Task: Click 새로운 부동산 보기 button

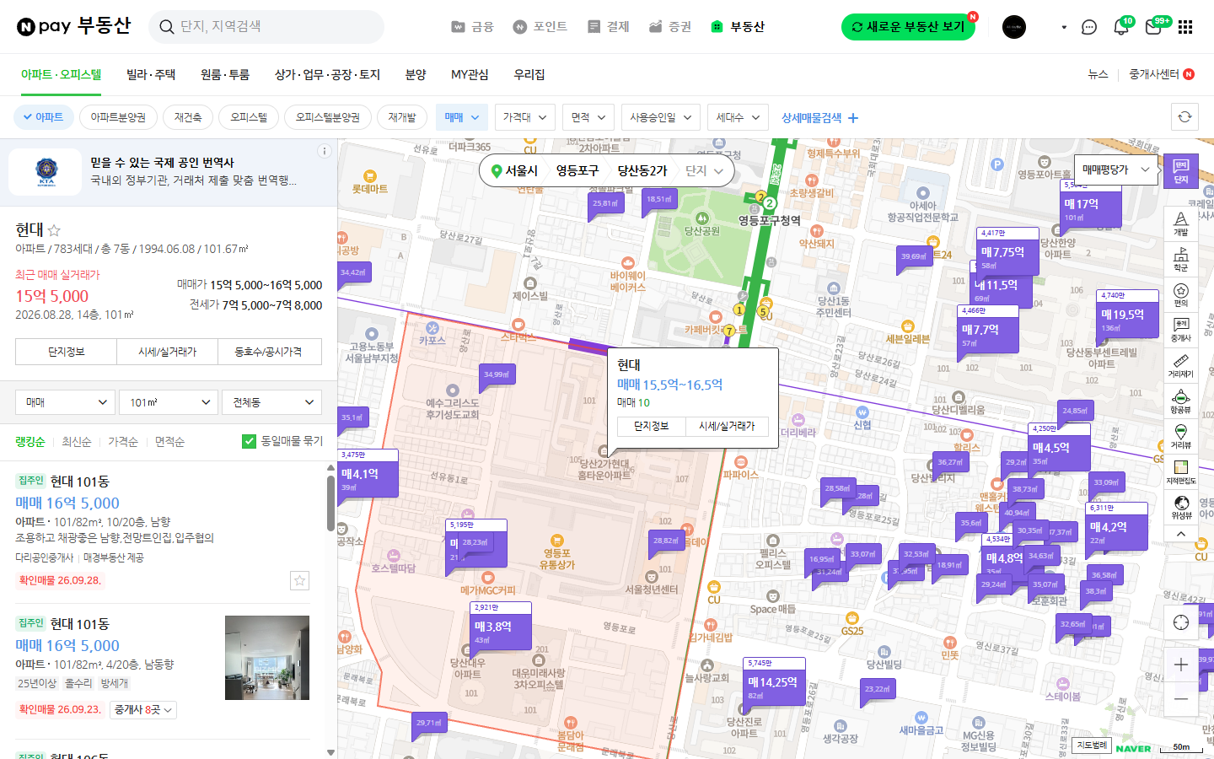Action: tap(908, 27)
